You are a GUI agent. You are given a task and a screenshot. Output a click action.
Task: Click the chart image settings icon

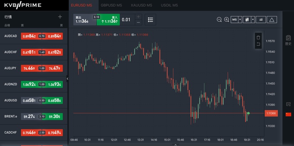[288, 104]
